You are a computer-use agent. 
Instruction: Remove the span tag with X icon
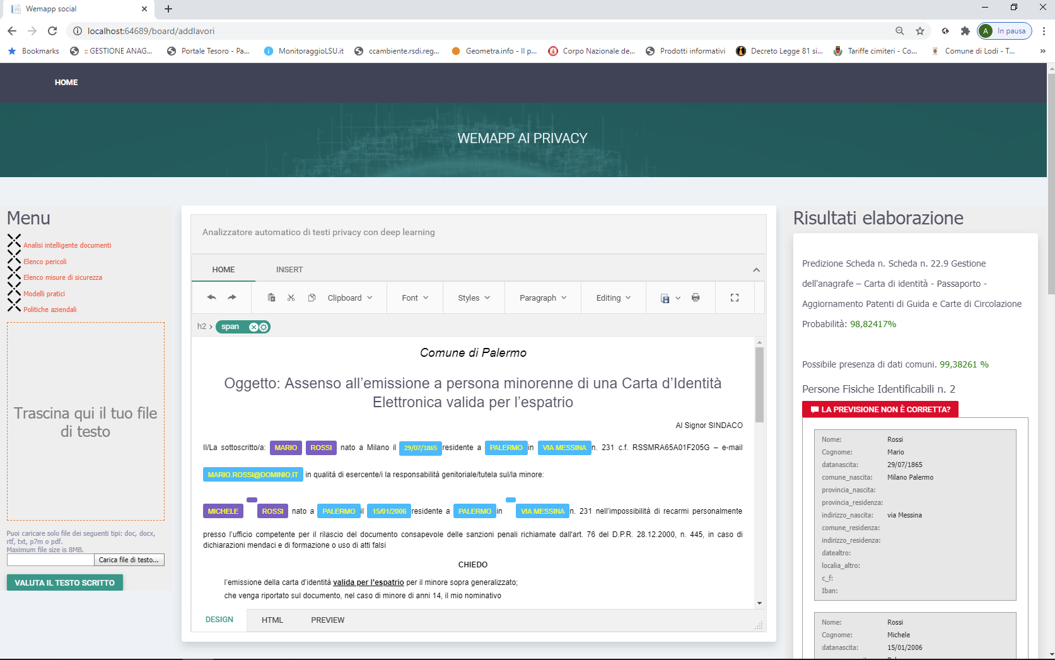[x=254, y=327]
